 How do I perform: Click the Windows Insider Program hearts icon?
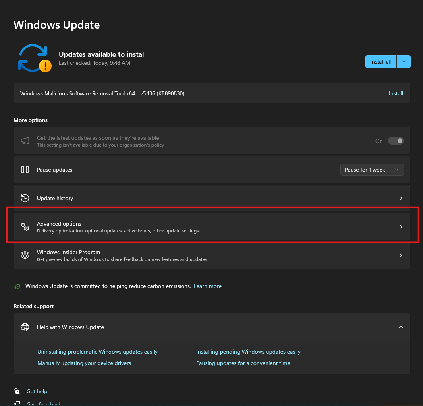click(x=25, y=255)
